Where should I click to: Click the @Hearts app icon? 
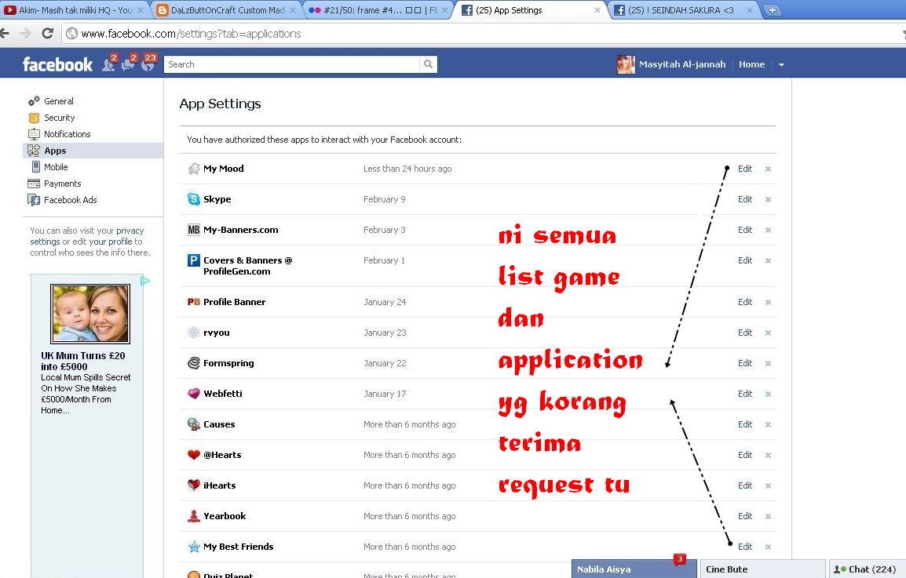pos(194,455)
